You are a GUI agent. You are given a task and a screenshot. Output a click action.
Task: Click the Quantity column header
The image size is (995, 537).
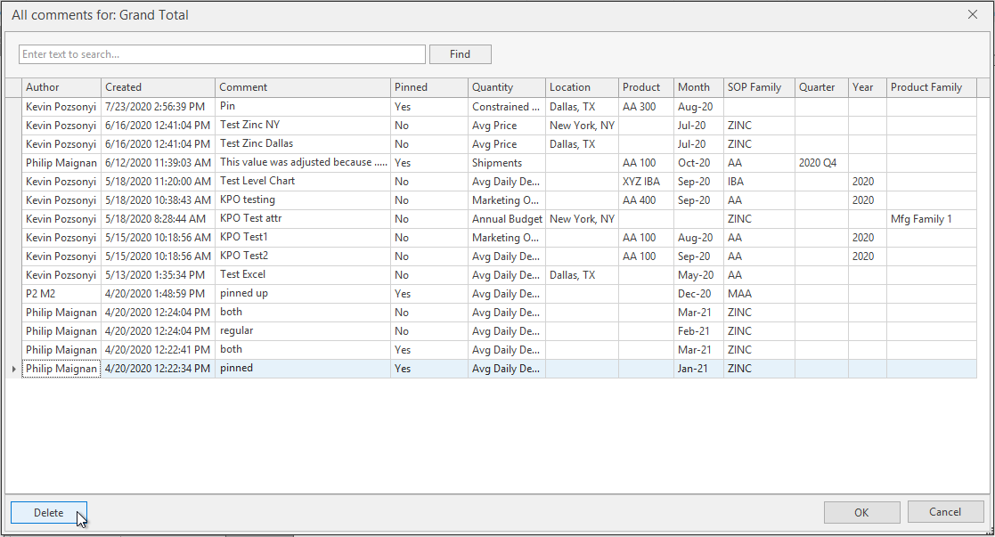(506, 87)
